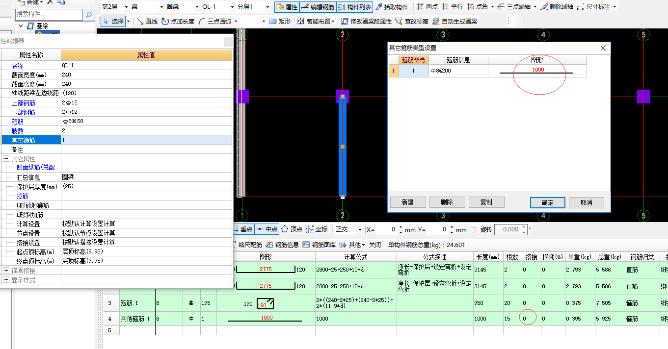Select 点角 point-angle axis tool

pos(477,7)
